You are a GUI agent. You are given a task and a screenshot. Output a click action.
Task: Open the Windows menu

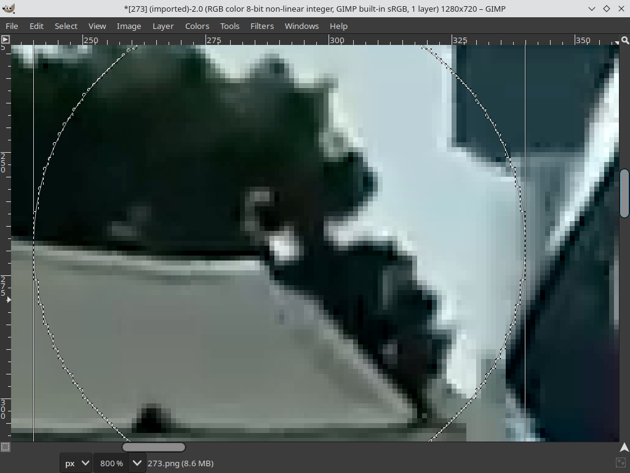coord(301,26)
